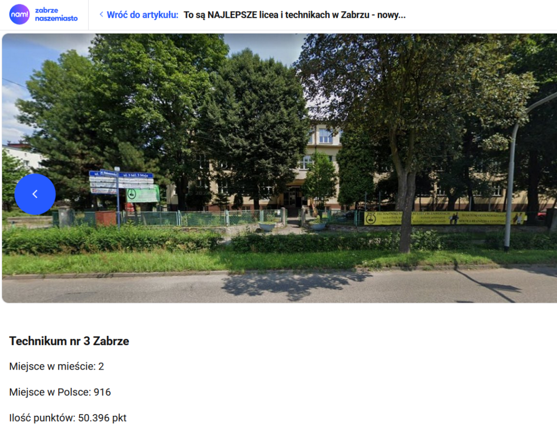The height and width of the screenshot is (426, 557).
Task: Click the Miejsce w Polsce: 916 line
Action: (60, 392)
